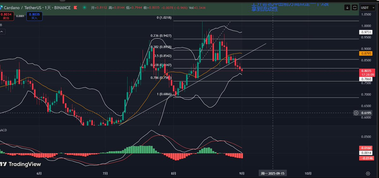The image size is (379, 178).
Task: Click the Cardano coin logo icon
Action: pos(1,7)
